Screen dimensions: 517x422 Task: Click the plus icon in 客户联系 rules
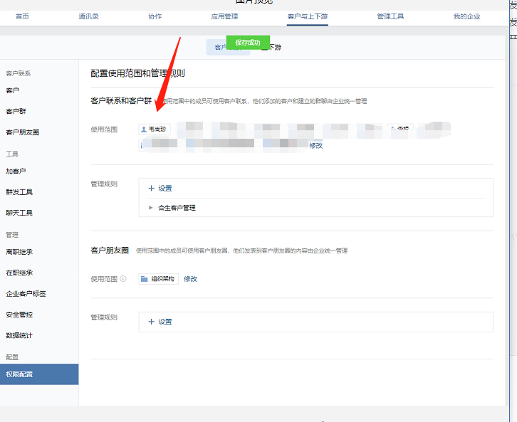[x=152, y=189]
